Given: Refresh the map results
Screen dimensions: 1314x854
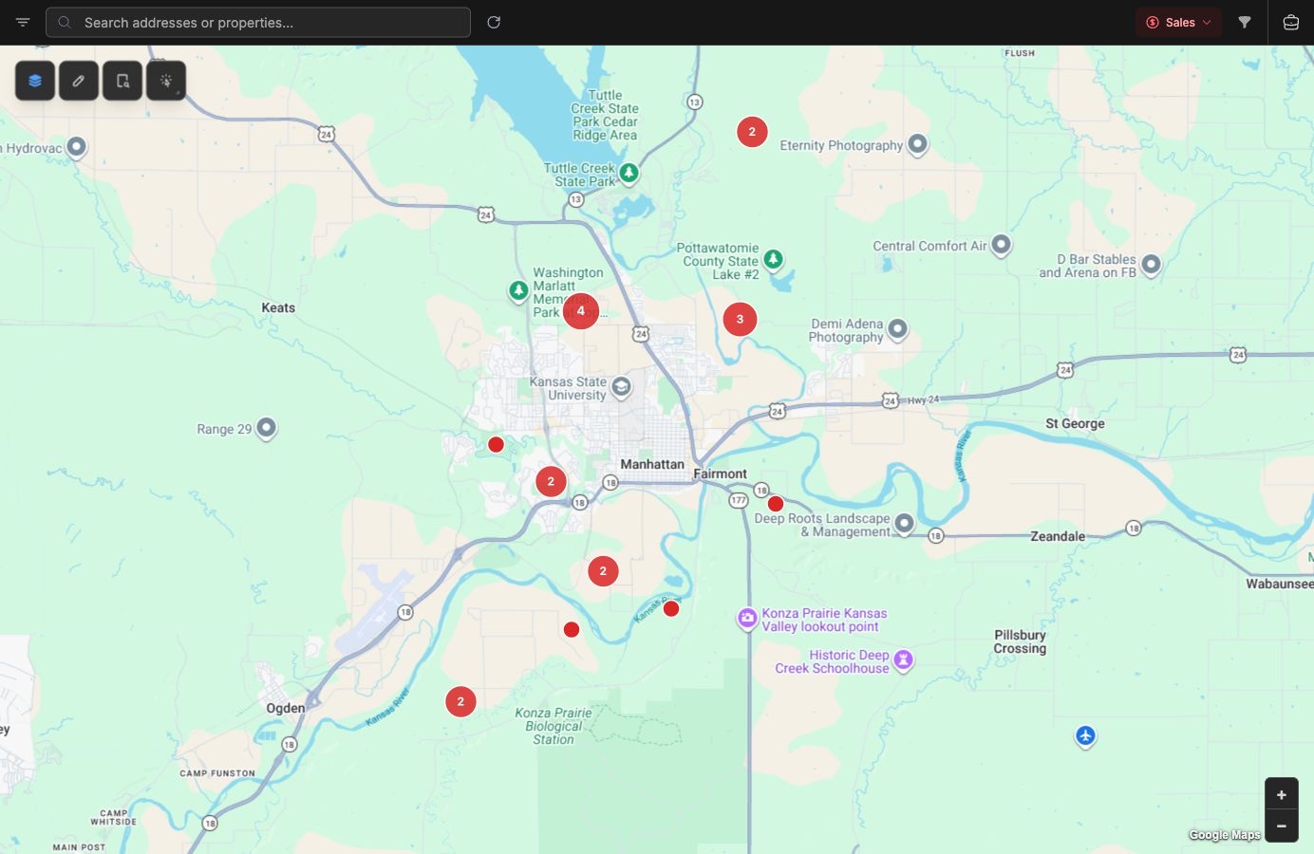Looking at the screenshot, I should tap(494, 23).
